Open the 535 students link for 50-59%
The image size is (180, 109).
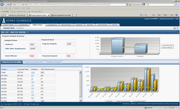[32, 88]
